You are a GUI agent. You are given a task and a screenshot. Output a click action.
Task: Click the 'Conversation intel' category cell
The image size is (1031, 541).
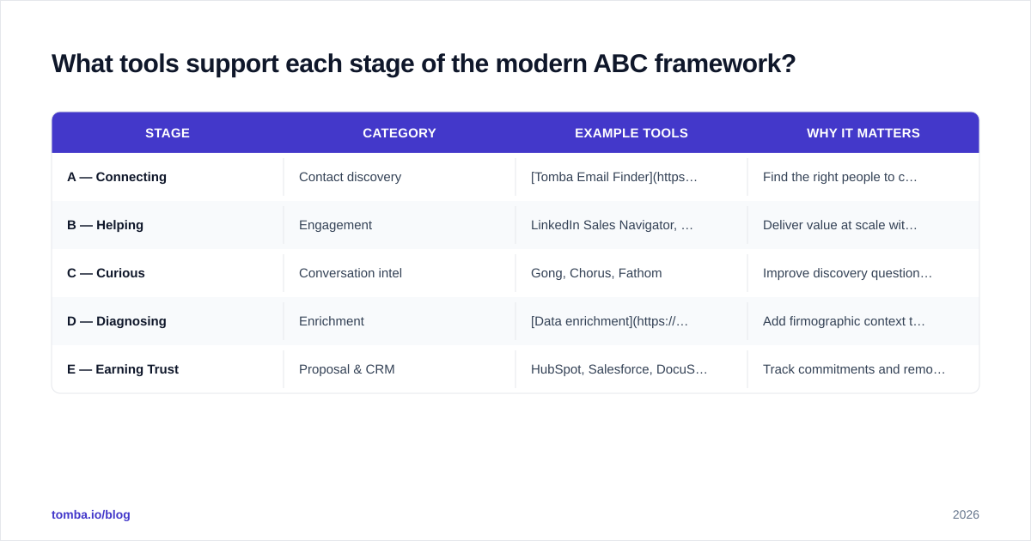tap(400, 273)
